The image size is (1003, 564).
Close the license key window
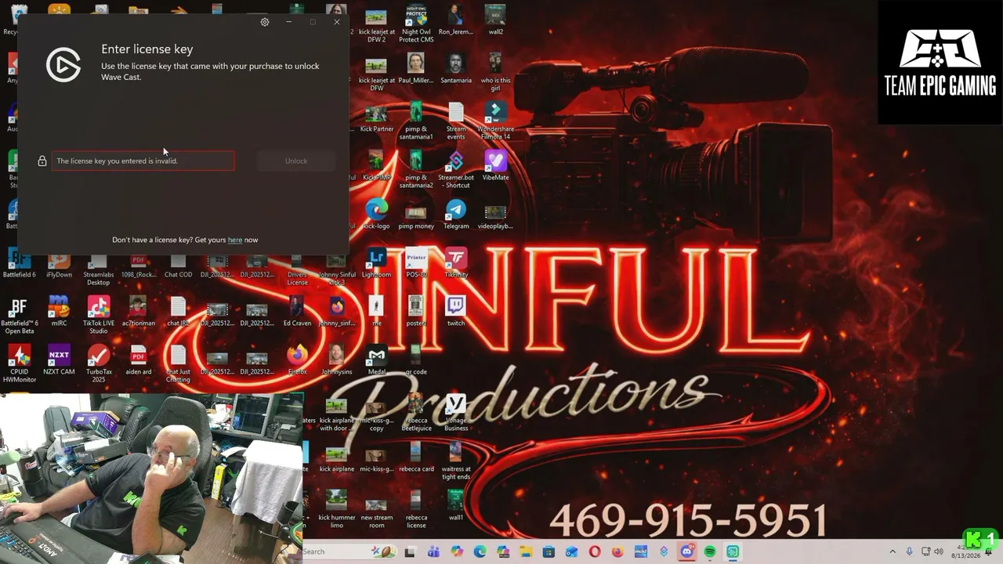tap(337, 22)
